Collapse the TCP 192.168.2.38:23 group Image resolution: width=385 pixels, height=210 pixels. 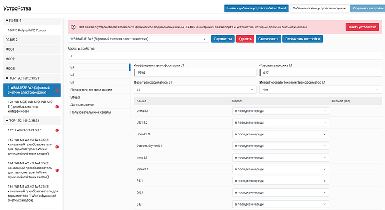(7, 120)
